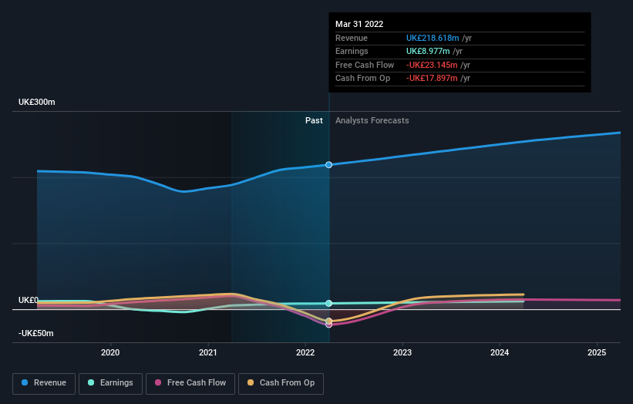This screenshot has width=633, height=404.
Task: Click the Cash From Op data point marker
Action: point(329,321)
